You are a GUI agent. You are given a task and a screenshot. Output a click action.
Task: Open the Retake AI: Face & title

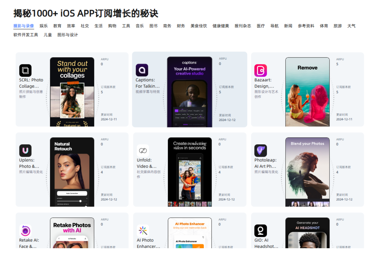pyautogui.click(x=29, y=243)
